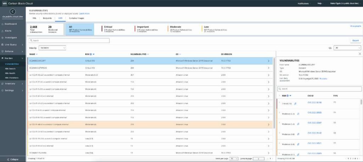Close the vulnerabilities detail panel
Viewport: 363px width, 162px height.
[x=360, y=54]
